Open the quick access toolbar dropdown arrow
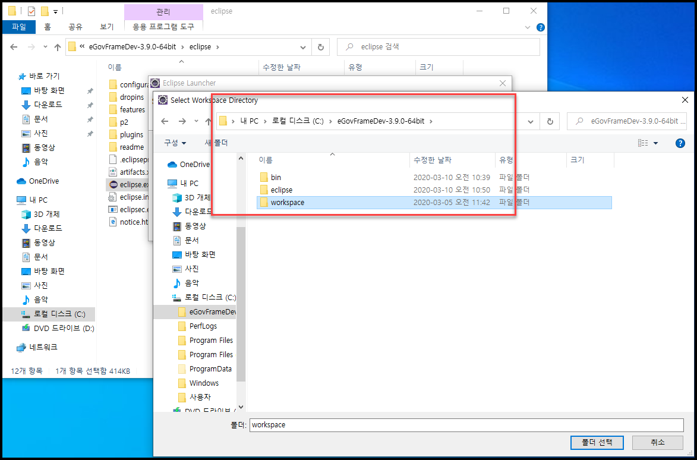Screen dimensions: 697x460 [56, 11]
